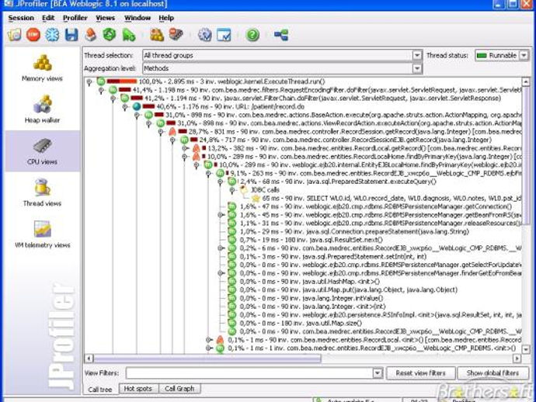
Task: Open the settings gear icon in toolbar
Action: (205, 34)
